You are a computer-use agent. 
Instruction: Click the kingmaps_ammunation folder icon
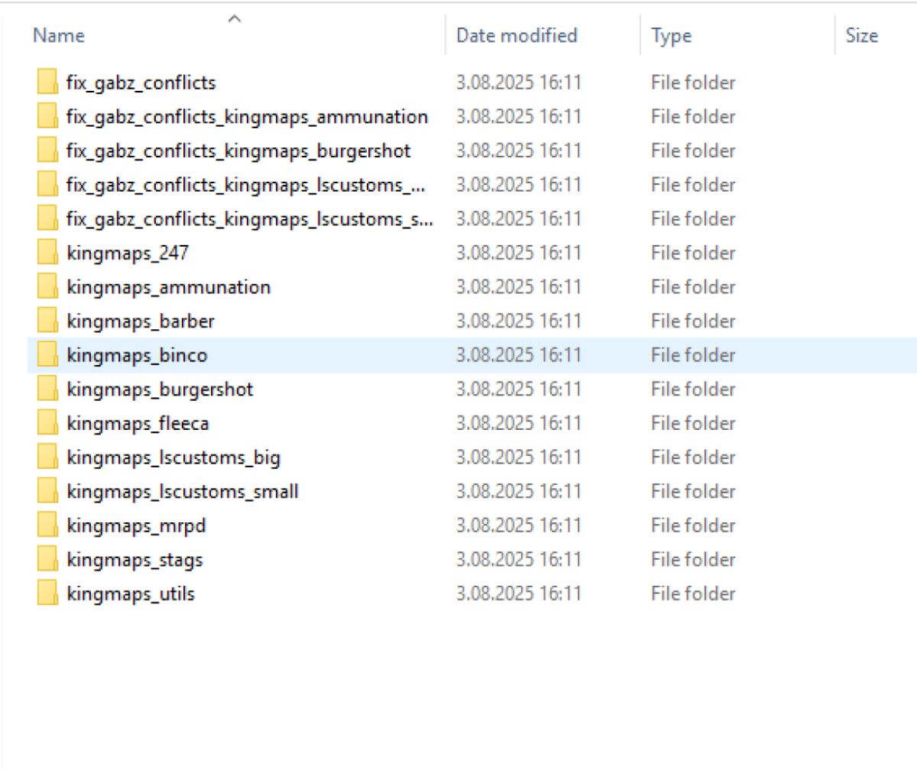[47, 287]
